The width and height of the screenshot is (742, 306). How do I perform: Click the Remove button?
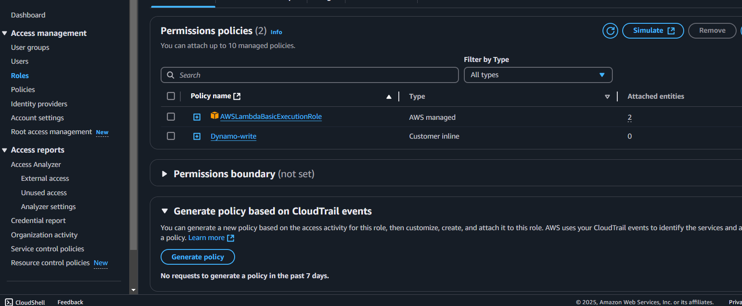click(x=712, y=31)
